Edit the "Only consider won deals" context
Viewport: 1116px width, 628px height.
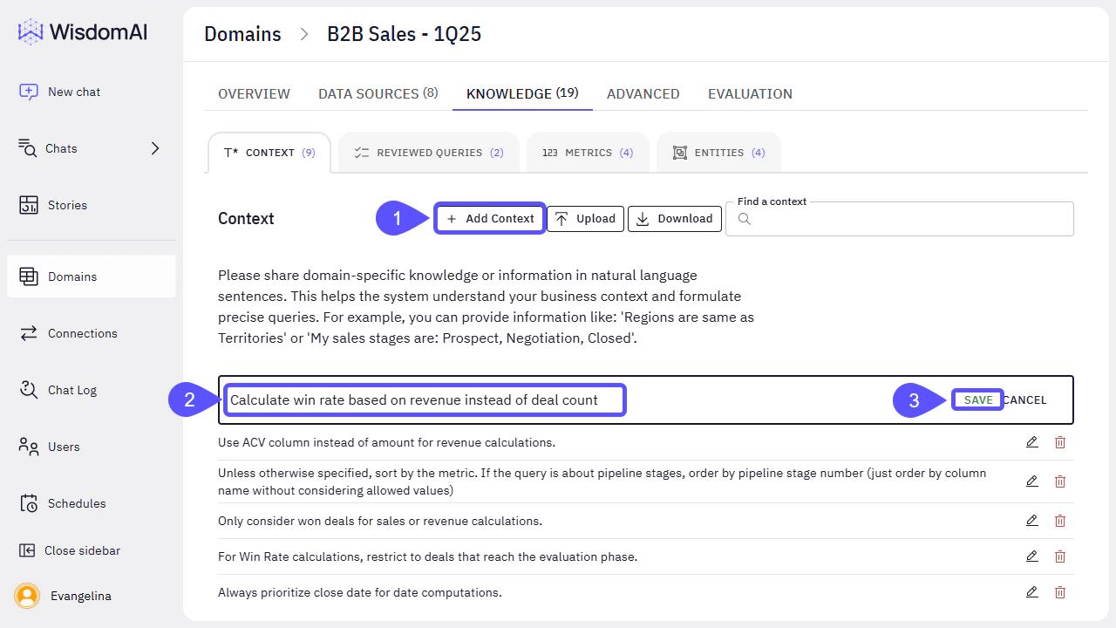[1032, 520]
